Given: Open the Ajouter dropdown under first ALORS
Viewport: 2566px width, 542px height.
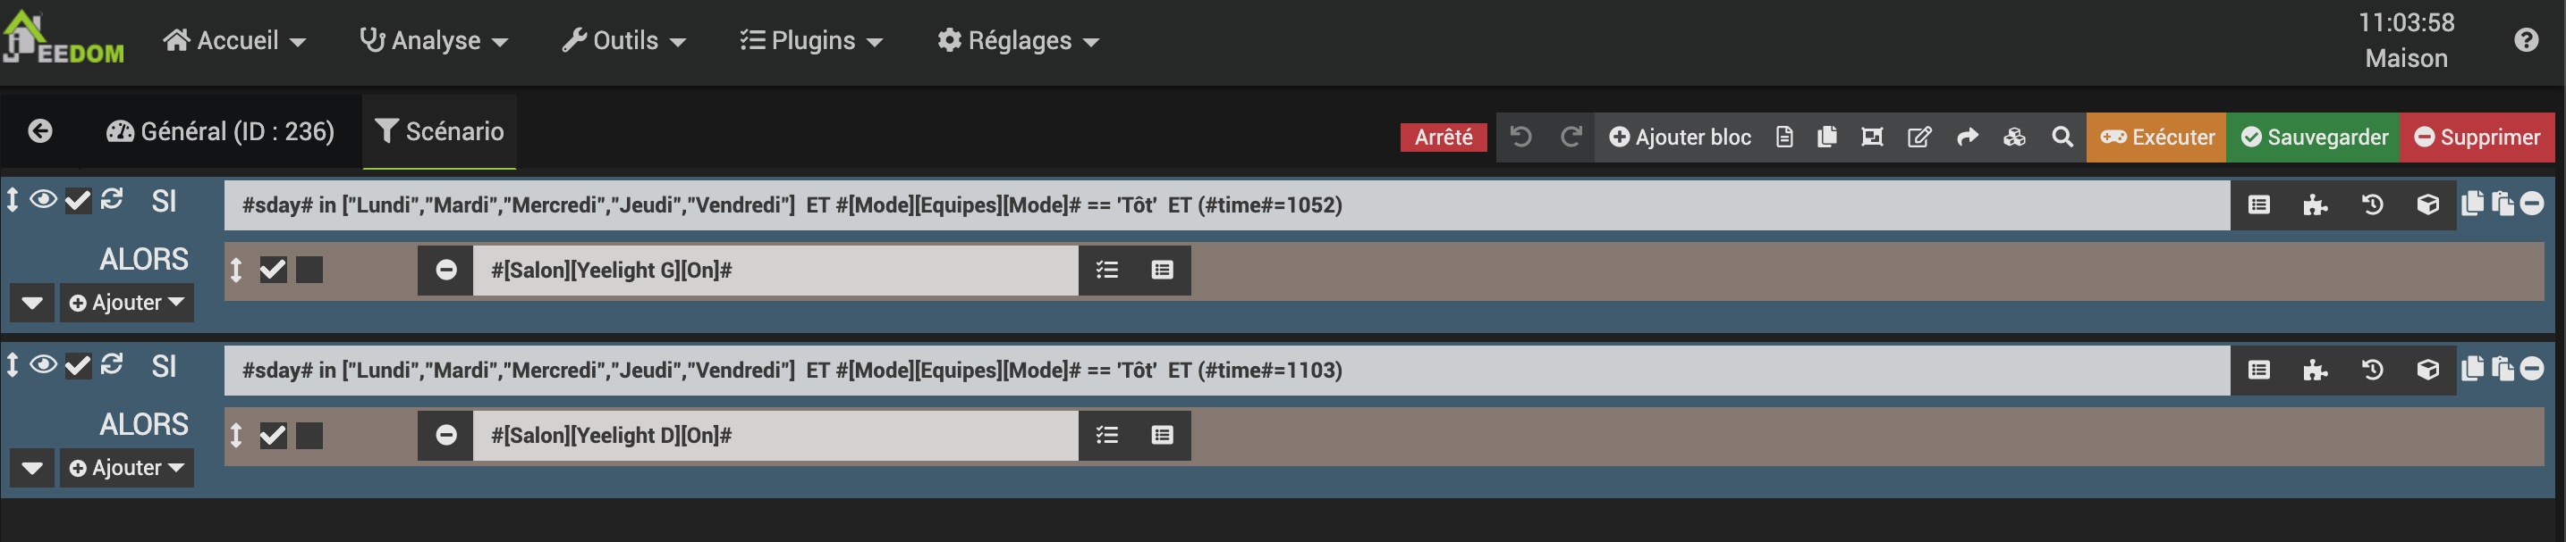Looking at the screenshot, I should tap(126, 303).
